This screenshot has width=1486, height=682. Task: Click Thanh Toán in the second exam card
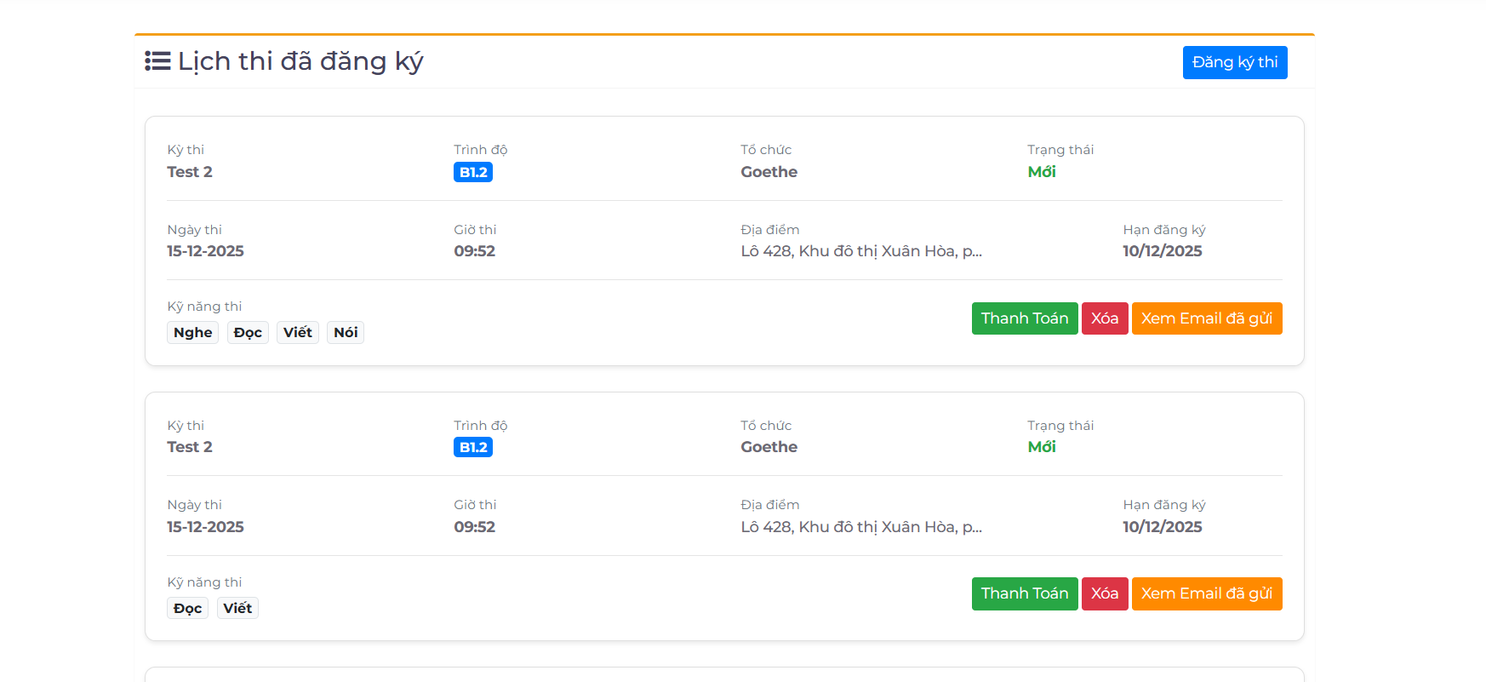[1024, 593]
